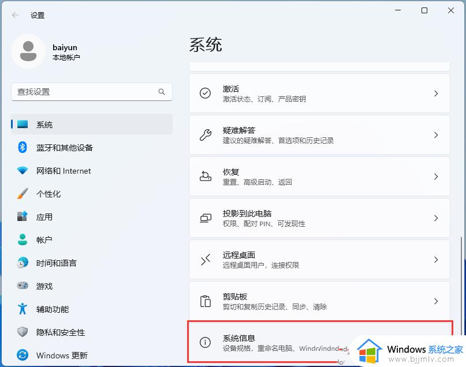Click the accessibility 辅助功能 figure icon

(x=23, y=309)
